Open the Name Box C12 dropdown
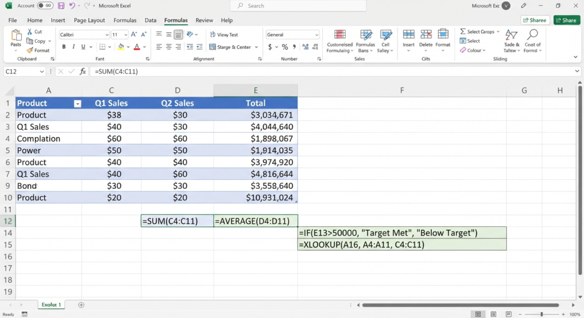The image size is (584, 318). pos(42,71)
